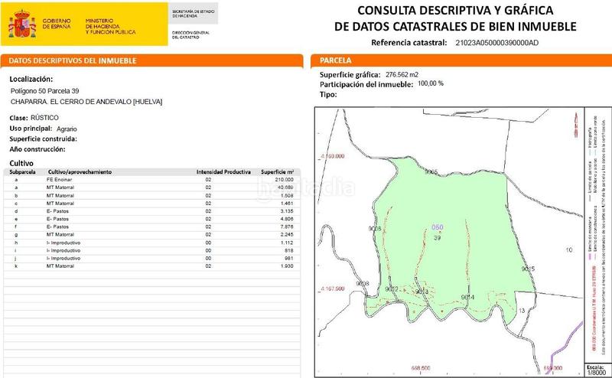The width and height of the screenshot is (612, 378).
Task: Click 'CONSULTA DESCRIPTIVA Y GRÁFICA' title
Action: point(455,10)
